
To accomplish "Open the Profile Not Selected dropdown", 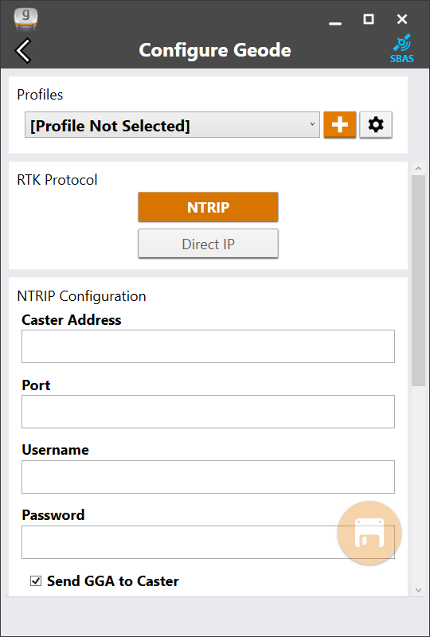I will [172, 125].
